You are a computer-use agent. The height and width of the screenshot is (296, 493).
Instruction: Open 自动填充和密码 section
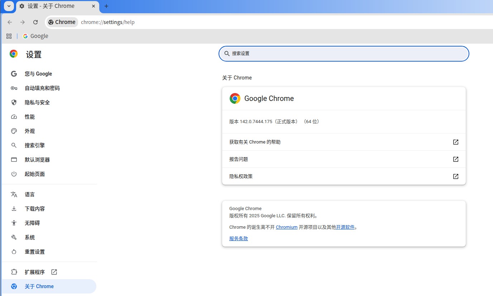coord(49,88)
